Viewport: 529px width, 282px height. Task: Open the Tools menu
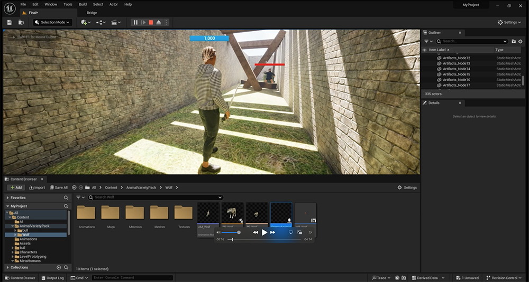tap(68, 4)
